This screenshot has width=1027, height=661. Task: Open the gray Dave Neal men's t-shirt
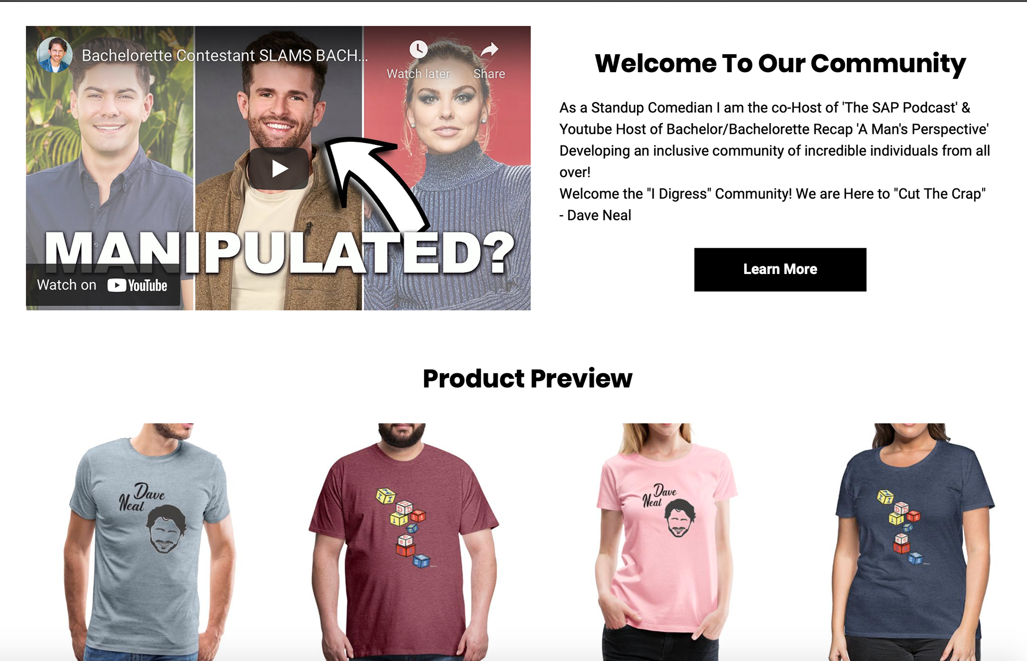pos(151,542)
